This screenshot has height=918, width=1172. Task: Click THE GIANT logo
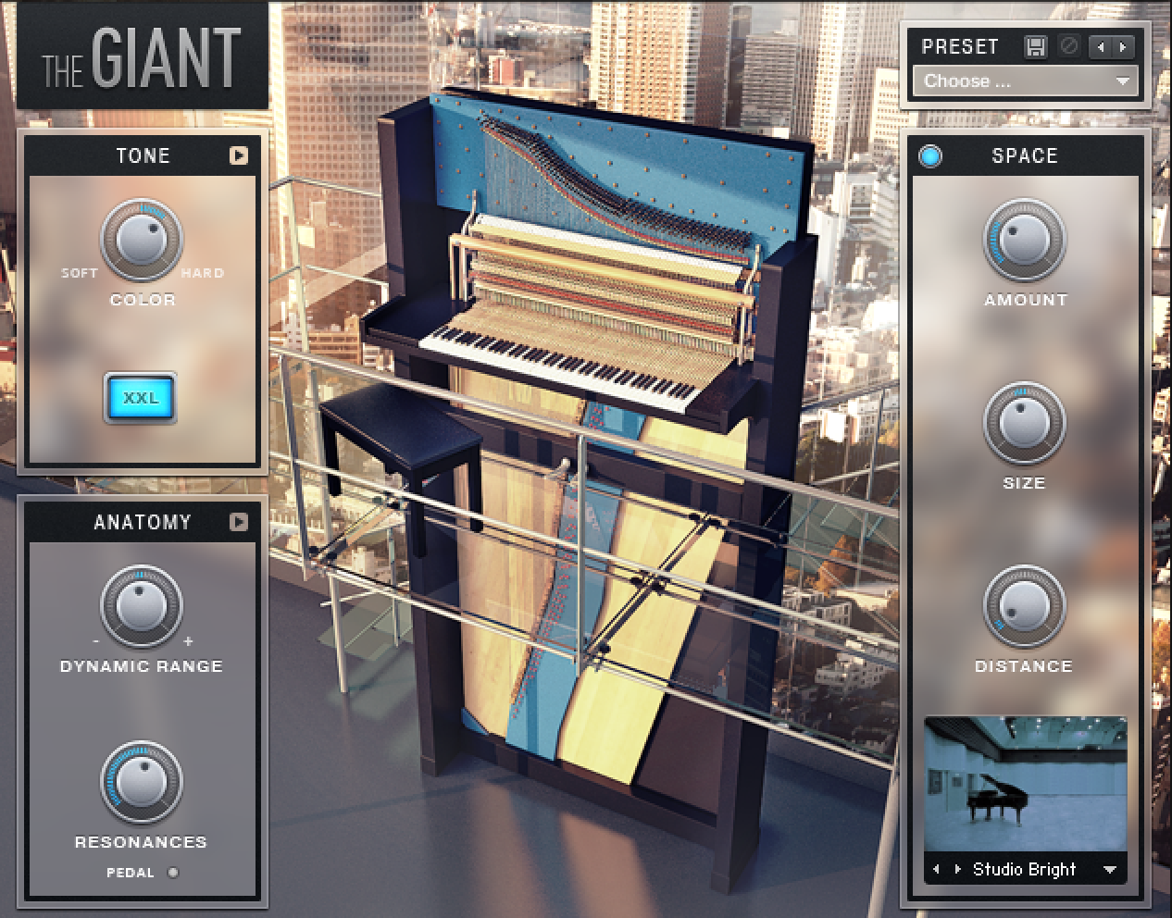pos(142,57)
